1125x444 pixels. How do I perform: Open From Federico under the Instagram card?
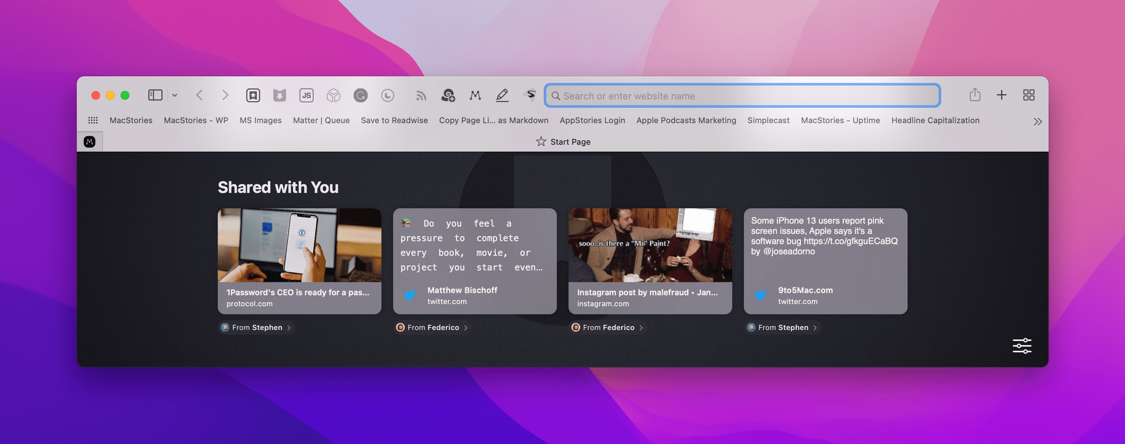coord(608,328)
